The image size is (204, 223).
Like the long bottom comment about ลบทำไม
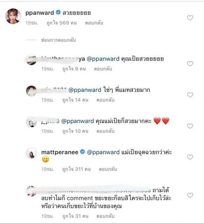click(190, 195)
